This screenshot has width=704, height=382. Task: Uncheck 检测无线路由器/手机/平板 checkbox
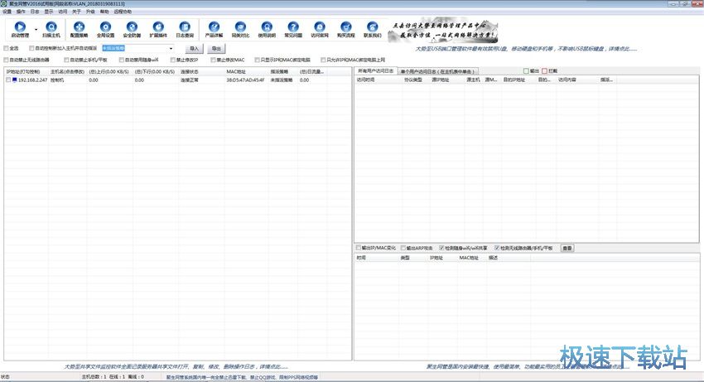(497, 248)
